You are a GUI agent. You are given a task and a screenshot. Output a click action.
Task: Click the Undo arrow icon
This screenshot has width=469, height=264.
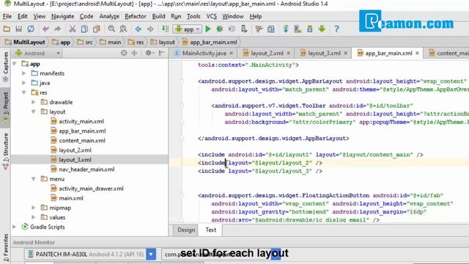[x=45, y=29]
